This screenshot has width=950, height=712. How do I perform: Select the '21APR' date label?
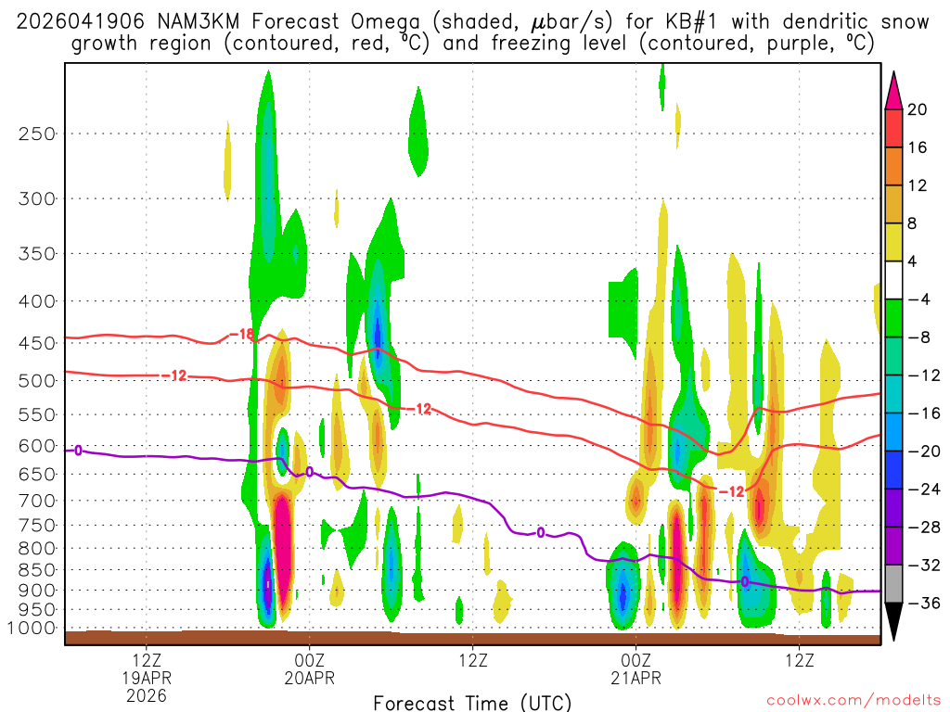636,678
